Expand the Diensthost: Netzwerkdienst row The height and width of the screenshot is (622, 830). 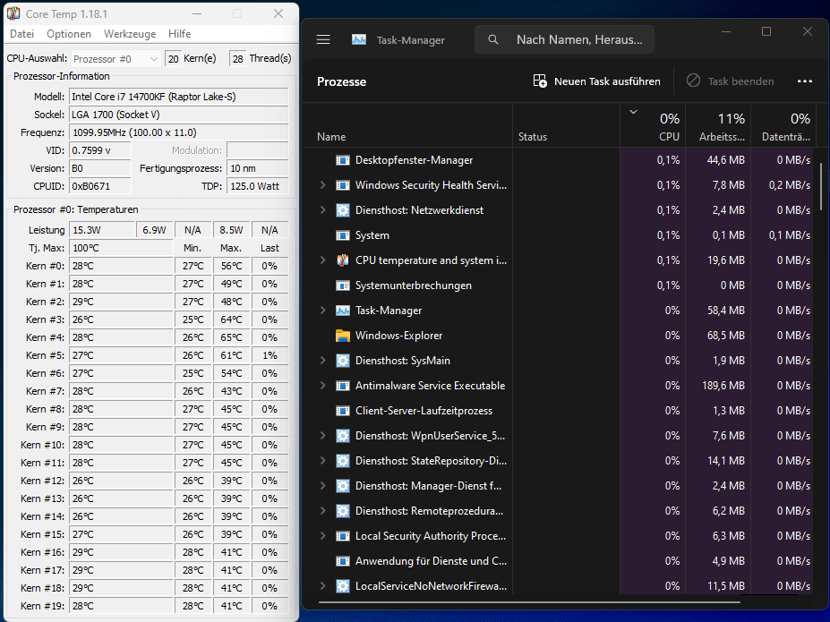click(x=323, y=210)
